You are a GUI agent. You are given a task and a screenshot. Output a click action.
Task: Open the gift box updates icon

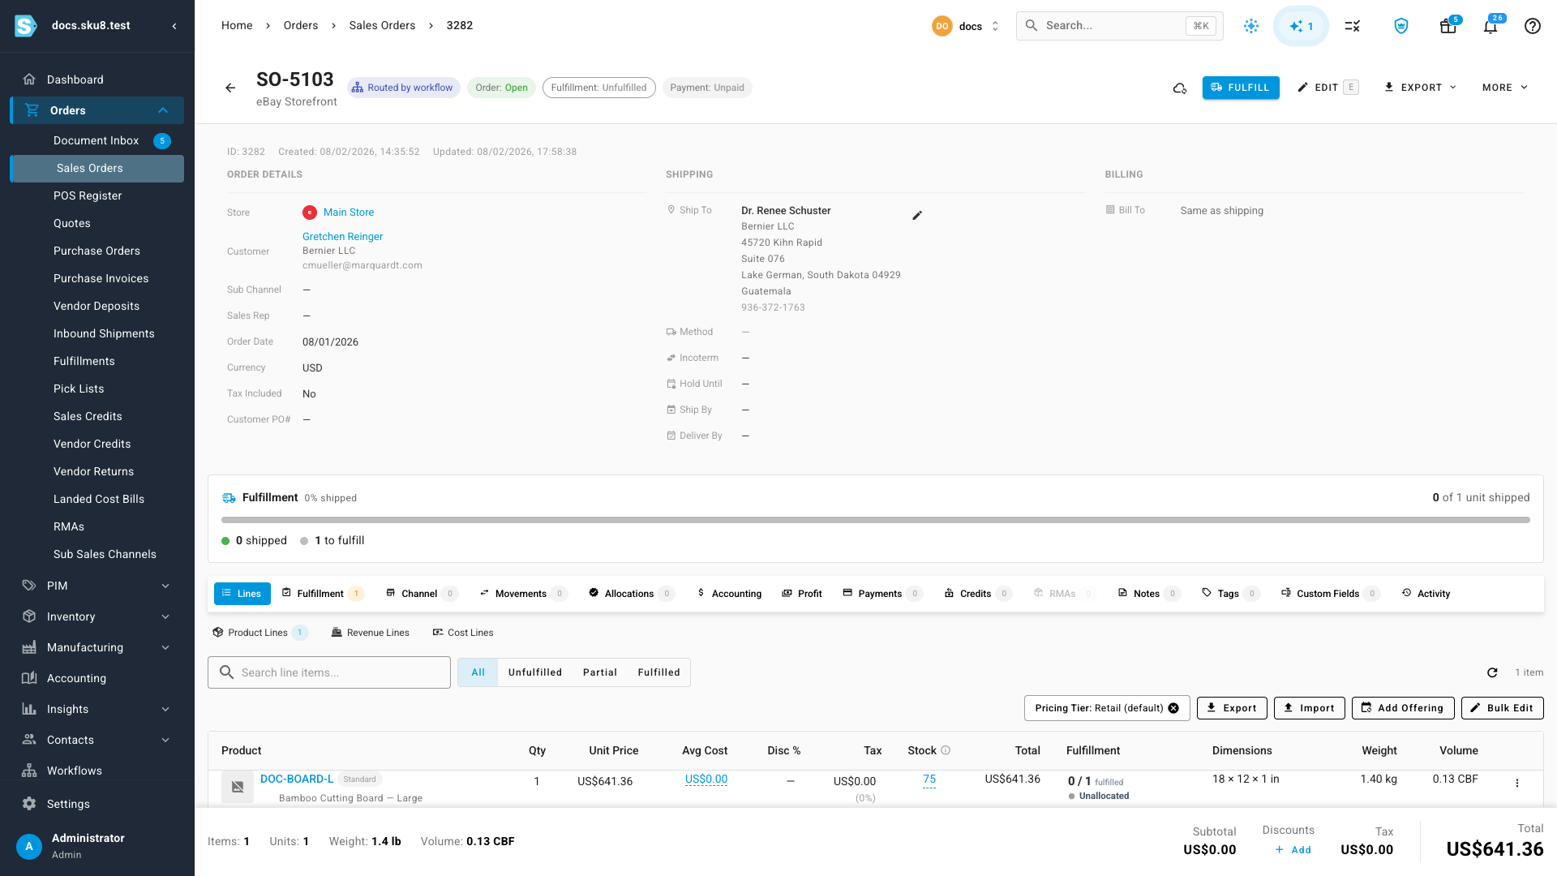[x=1448, y=26]
